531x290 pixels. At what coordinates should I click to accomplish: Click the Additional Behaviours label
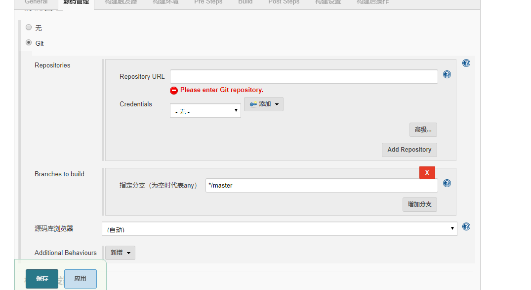click(x=65, y=253)
